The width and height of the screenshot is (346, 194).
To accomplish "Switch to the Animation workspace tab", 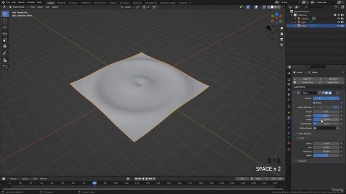I will click(x=124, y=3).
